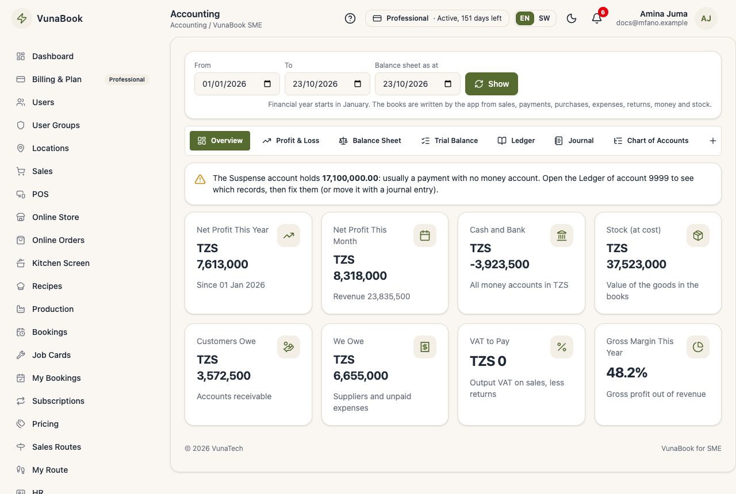The width and height of the screenshot is (736, 494).
Task: Click the Online Store shop icon
Action: [21, 217]
